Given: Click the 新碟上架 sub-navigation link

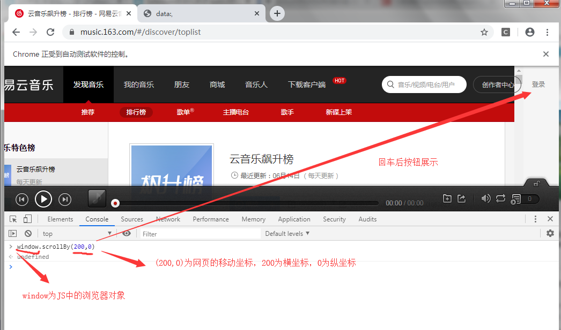Looking at the screenshot, I should tap(339, 112).
